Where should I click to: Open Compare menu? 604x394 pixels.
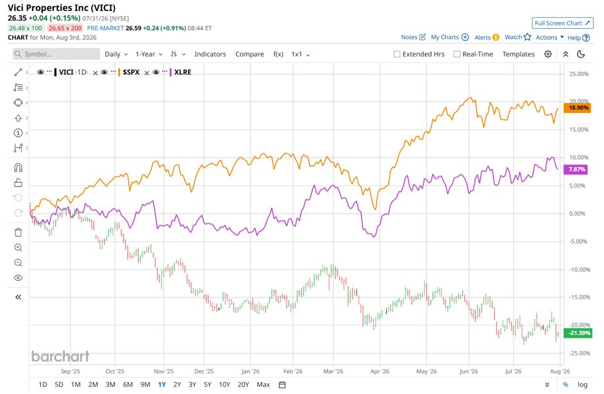point(249,54)
